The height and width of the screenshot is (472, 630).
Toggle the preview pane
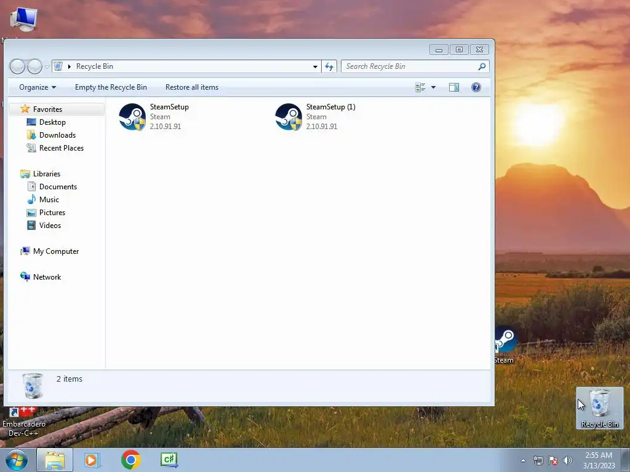pos(454,87)
